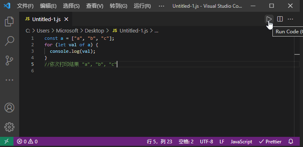Open the Search view in activity bar
This screenshot has height=147, width=303.
point(9,41)
